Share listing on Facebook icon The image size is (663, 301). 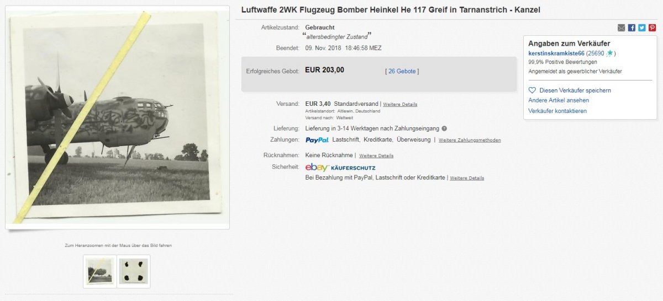click(x=632, y=28)
